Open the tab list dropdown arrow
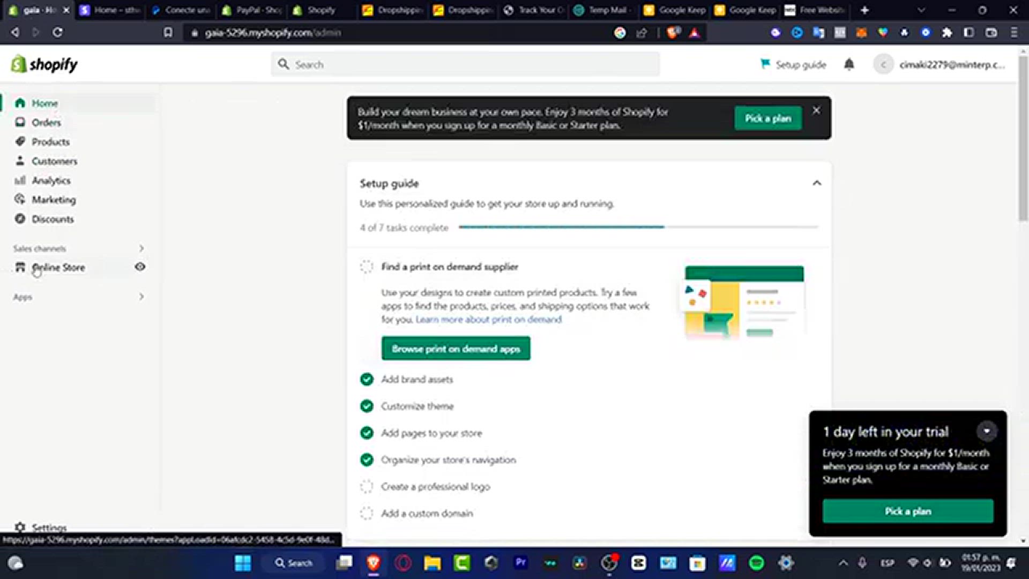Image resolution: width=1029 pixels, height=579 pixels. click(x=921, y=10)
